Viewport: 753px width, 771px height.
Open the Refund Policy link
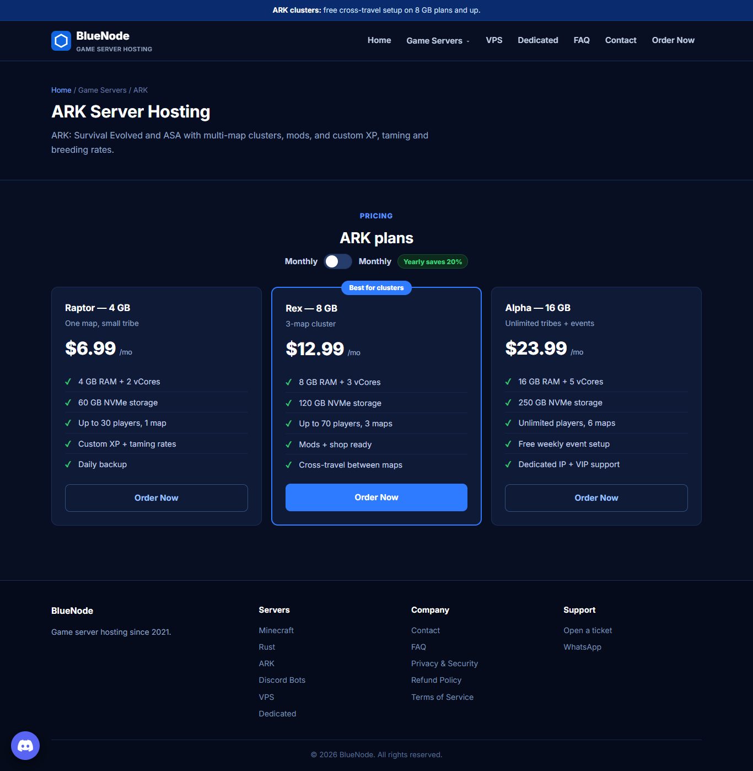[436, 680]
